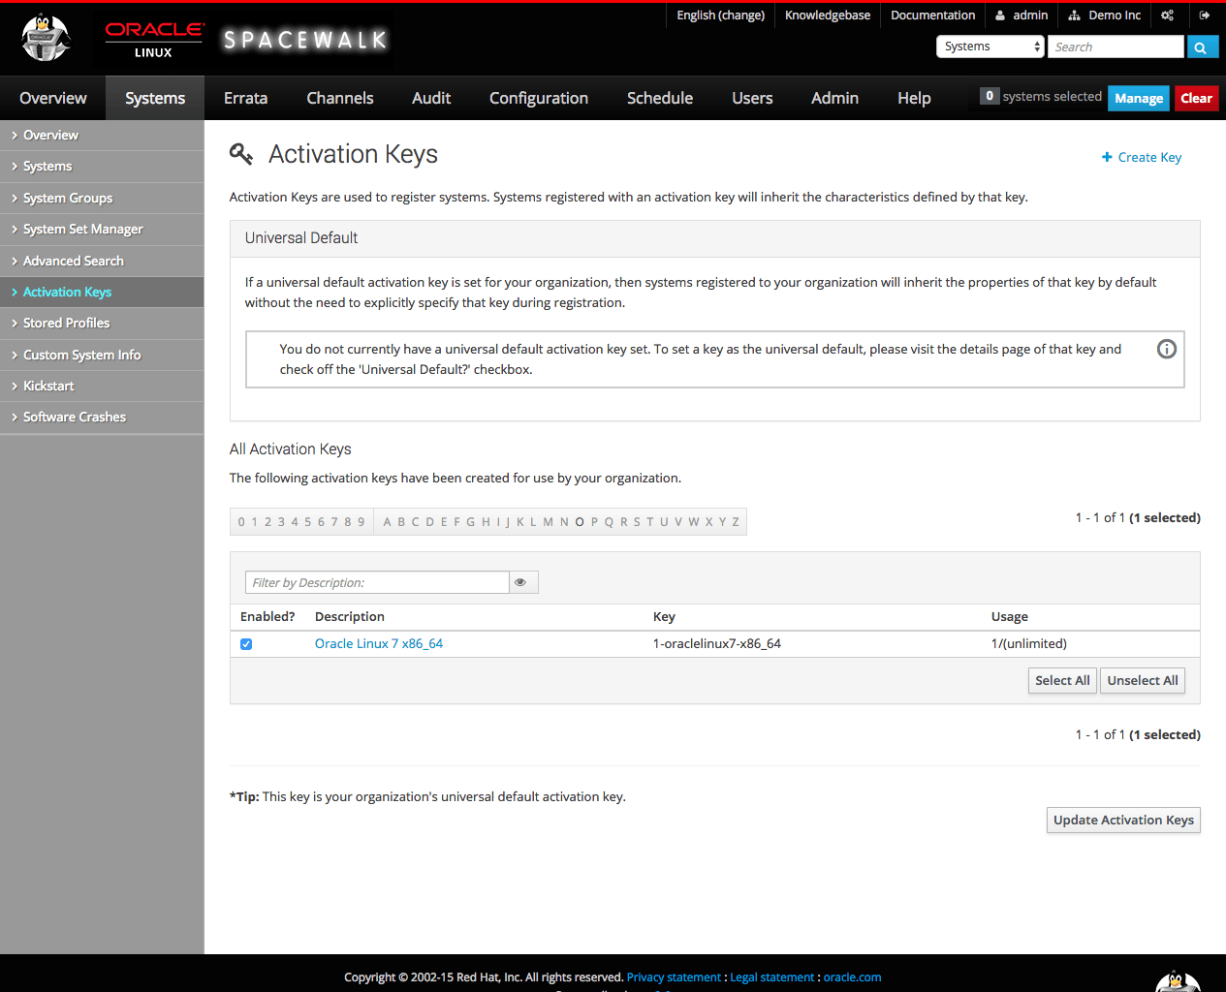Open the Errata tab
Viewport: 1226px width, 992px height.
click(x=245, y=98)
